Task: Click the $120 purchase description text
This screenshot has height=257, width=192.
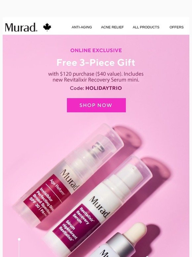Action: pyautogui.click(x=96, y=77)
